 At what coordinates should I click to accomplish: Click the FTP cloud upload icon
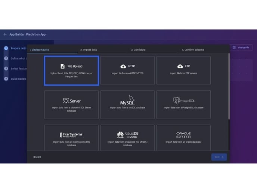pos(180,66)
